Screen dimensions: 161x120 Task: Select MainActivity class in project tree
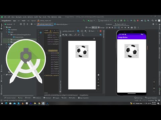tap(18, 37)
